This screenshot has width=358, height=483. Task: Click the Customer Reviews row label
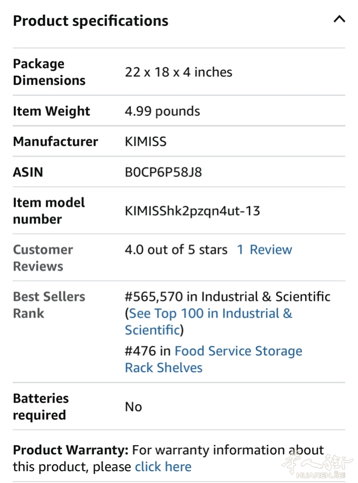coord(43,258)
